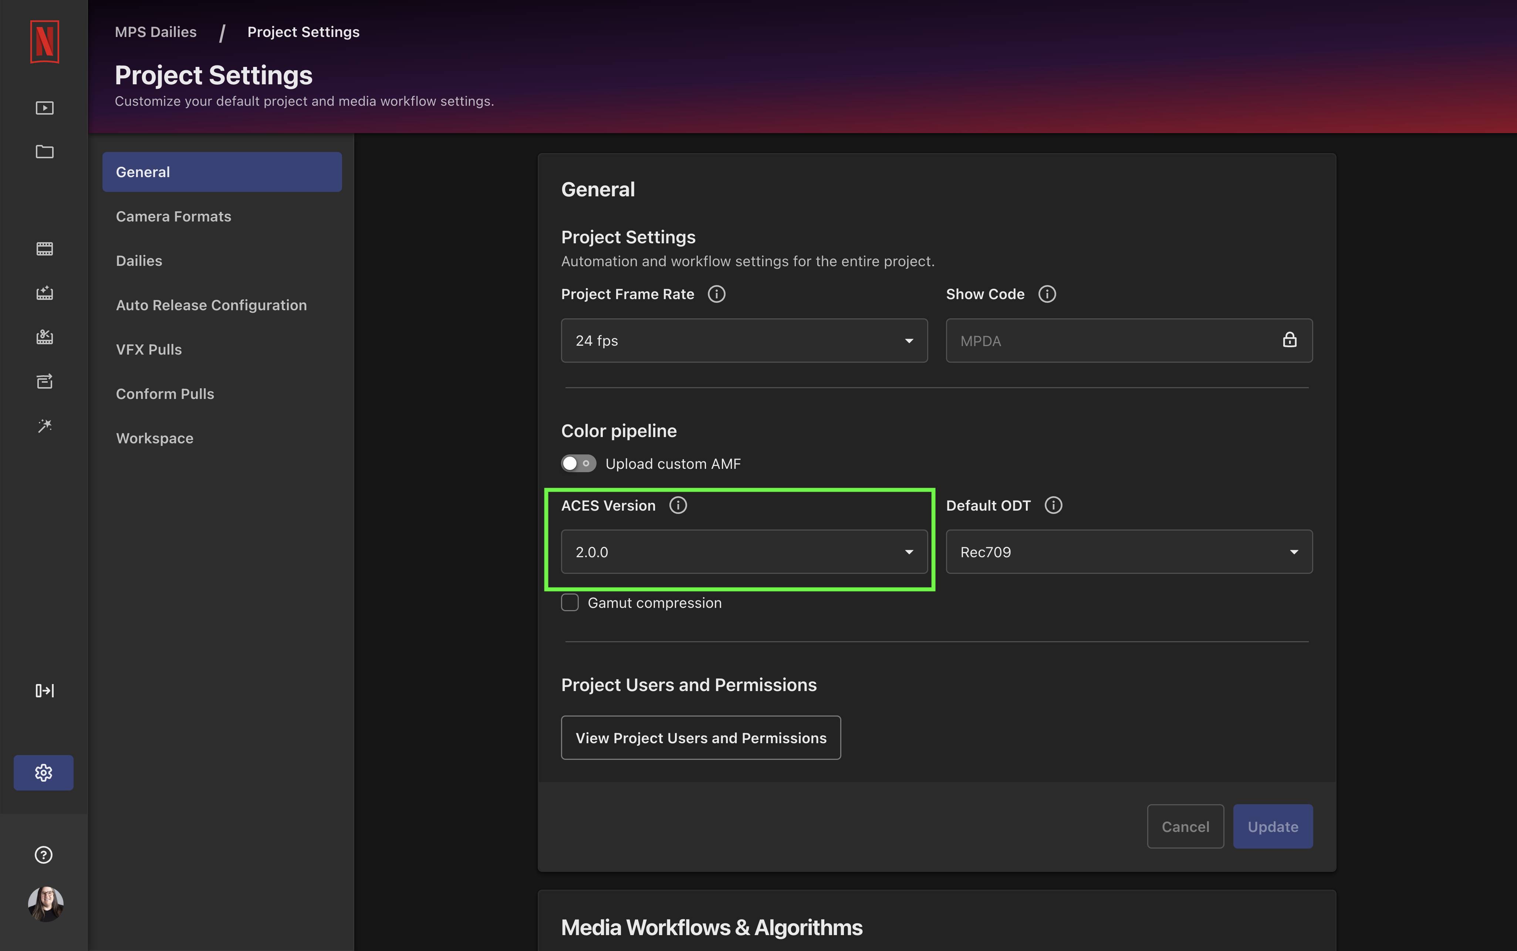Screen dimensions: 1517x951
Task: Switch to Auto Release Configuration section
Action: pyautogui.click(x=211, y=305)
